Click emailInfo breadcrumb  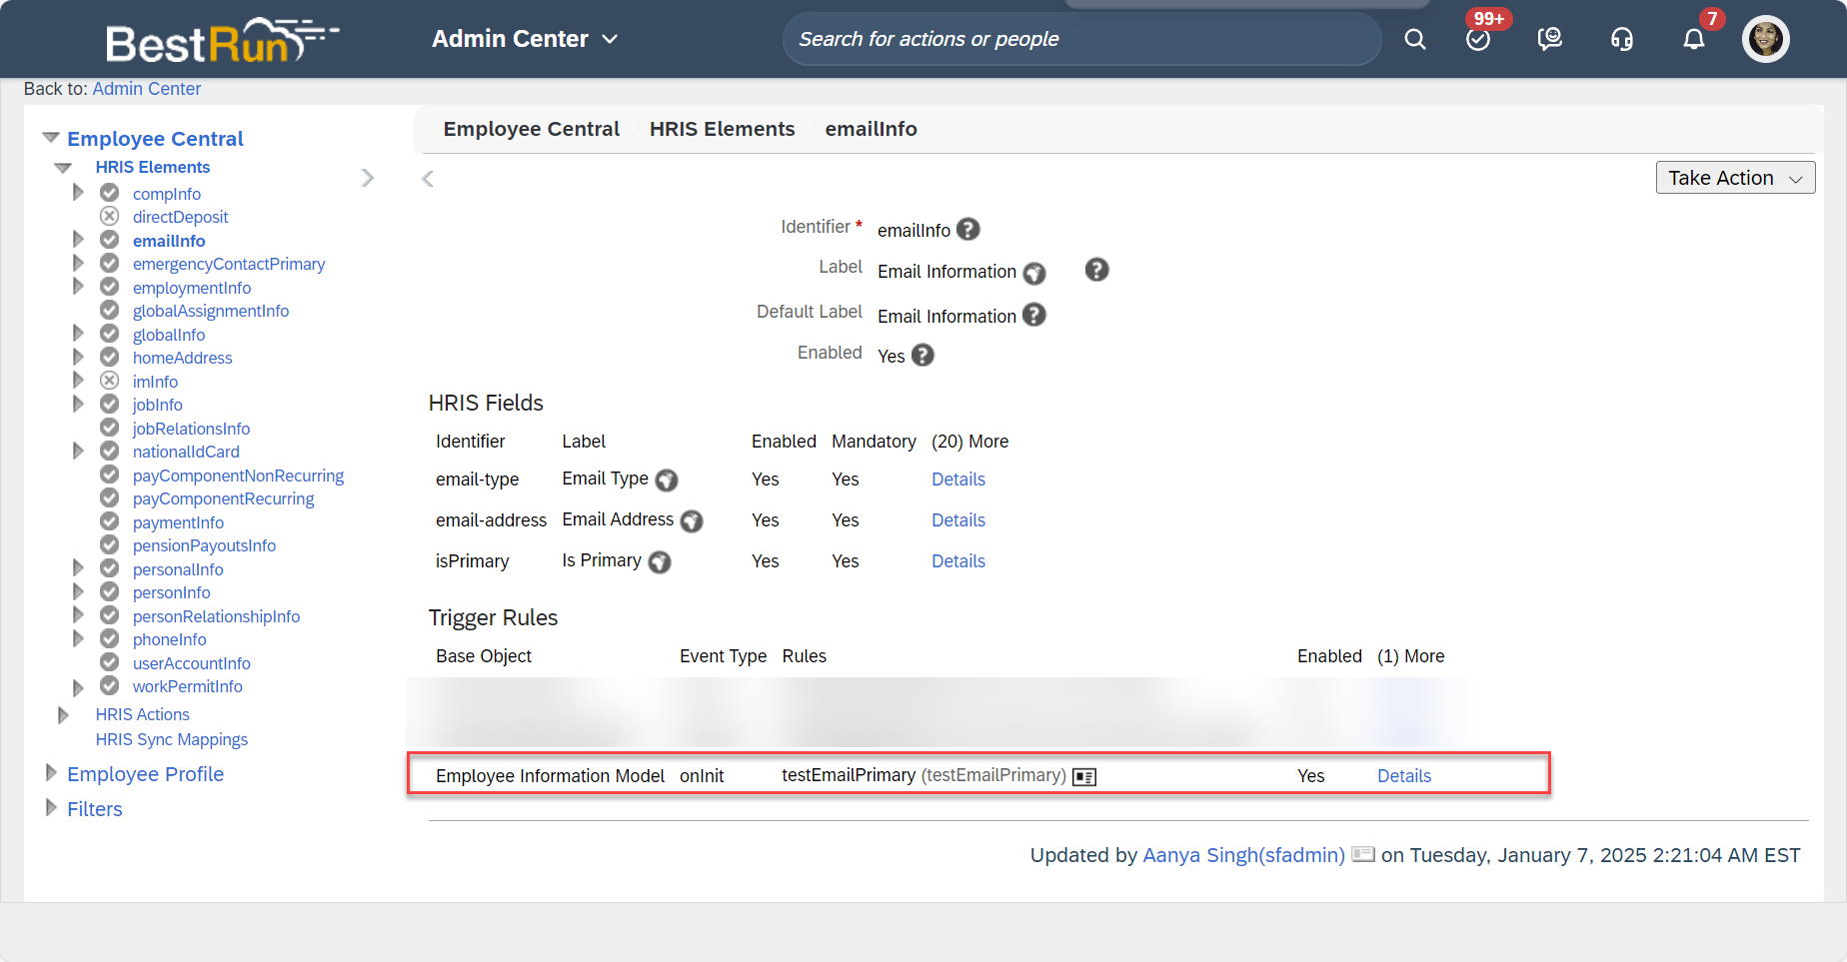871,129
